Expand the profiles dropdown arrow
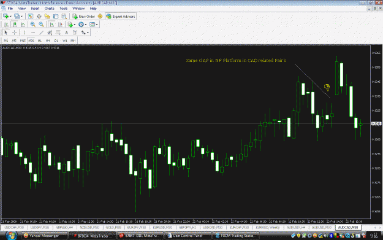 pyautogui.click(x=21, y=17)
